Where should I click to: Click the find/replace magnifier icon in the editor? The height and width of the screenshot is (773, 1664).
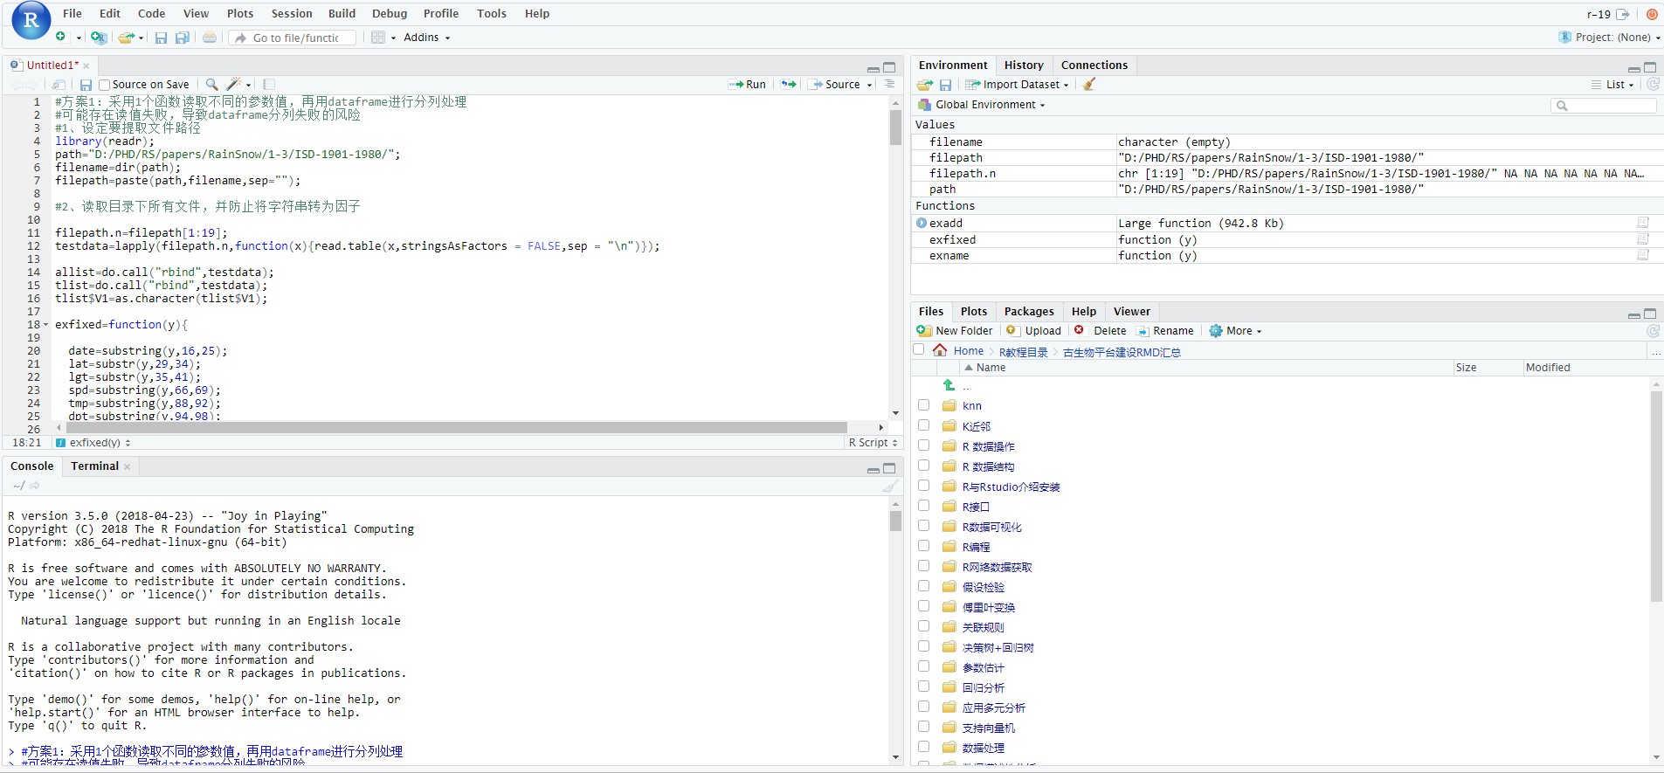(211, 85)
